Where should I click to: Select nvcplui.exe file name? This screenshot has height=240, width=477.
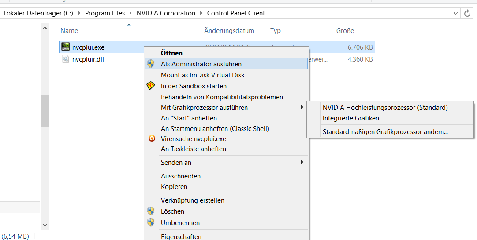[x=88, y=47]
